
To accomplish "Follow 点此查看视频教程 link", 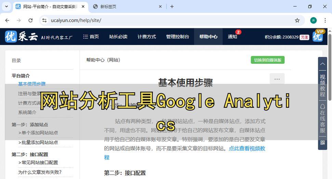I will [x=247, y=149].
